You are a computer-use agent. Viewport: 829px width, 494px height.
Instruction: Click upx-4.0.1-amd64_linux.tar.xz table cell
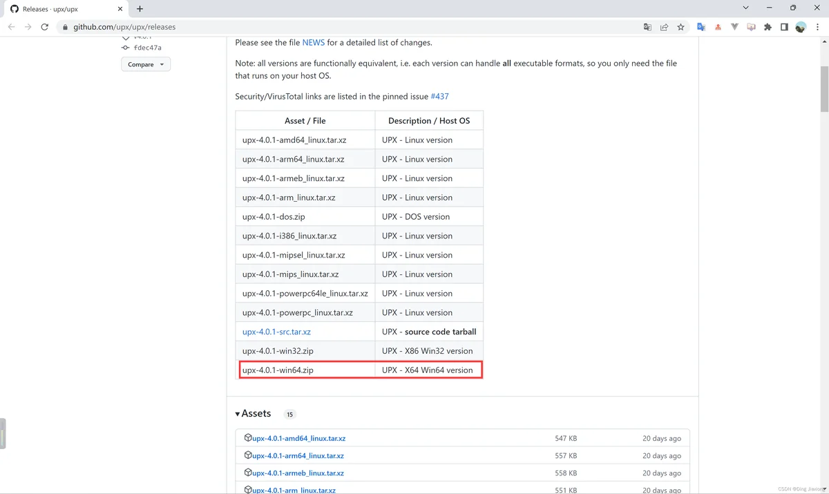tap(305, 140)
